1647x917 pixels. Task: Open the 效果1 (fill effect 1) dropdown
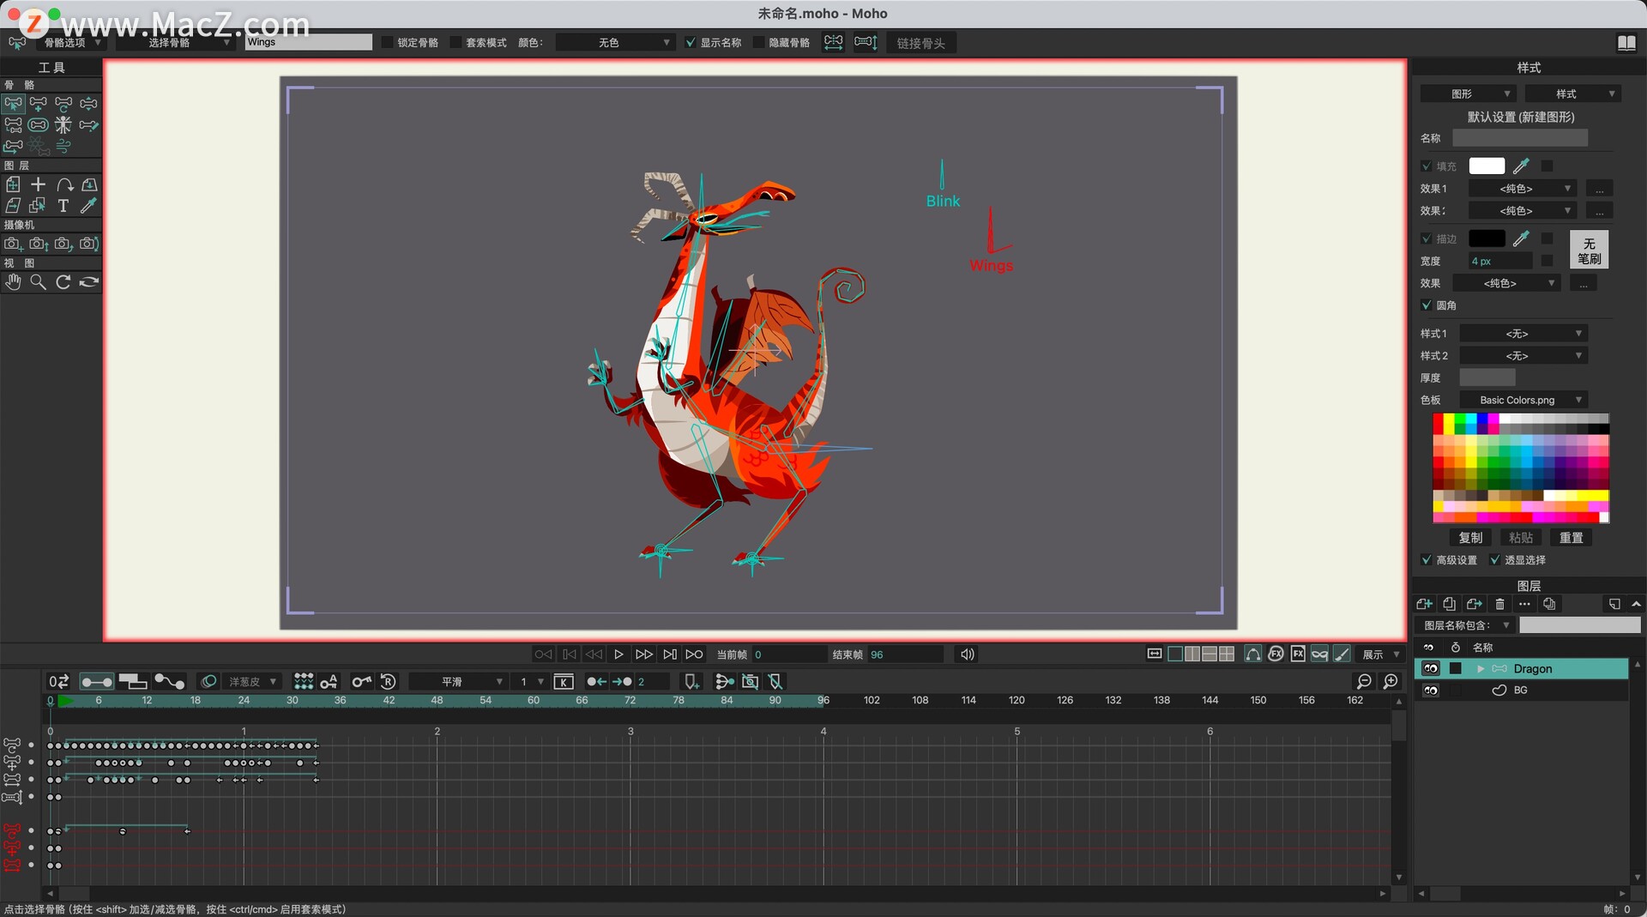(x=1523, y=189)
